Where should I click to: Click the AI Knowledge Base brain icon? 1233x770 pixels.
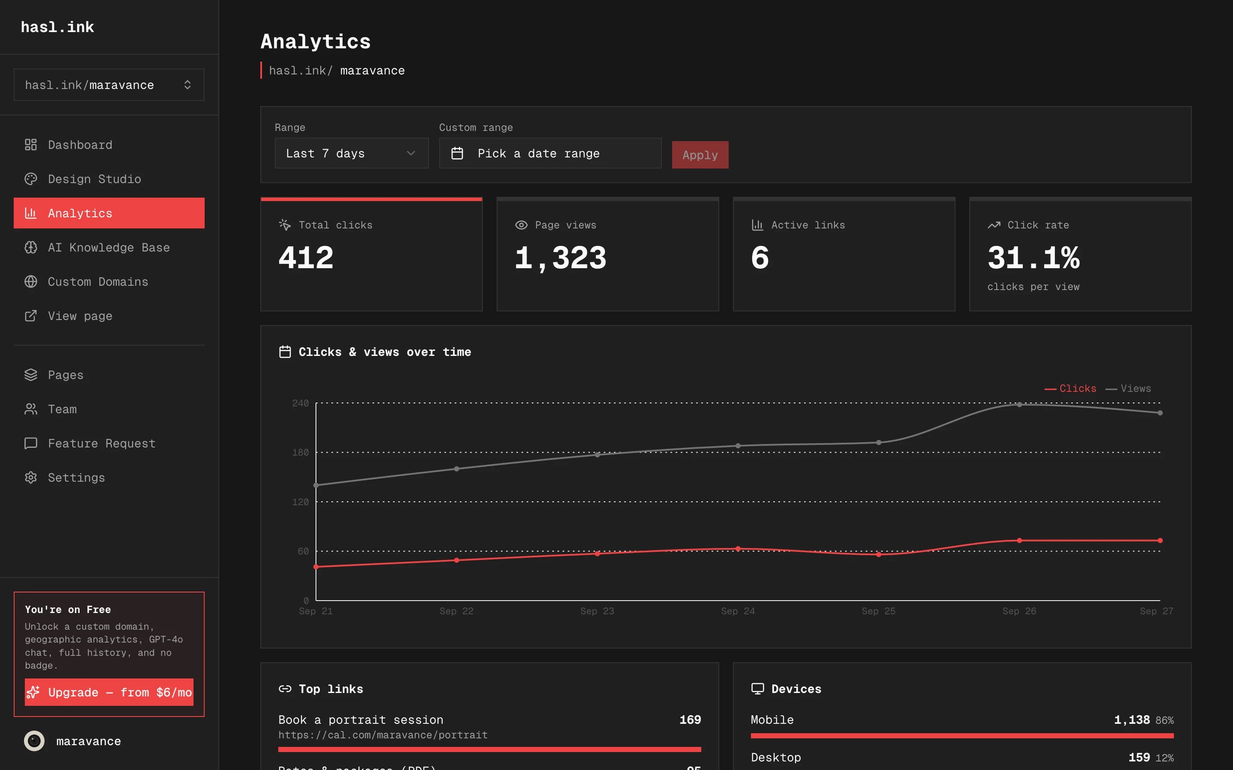point(30,248)
